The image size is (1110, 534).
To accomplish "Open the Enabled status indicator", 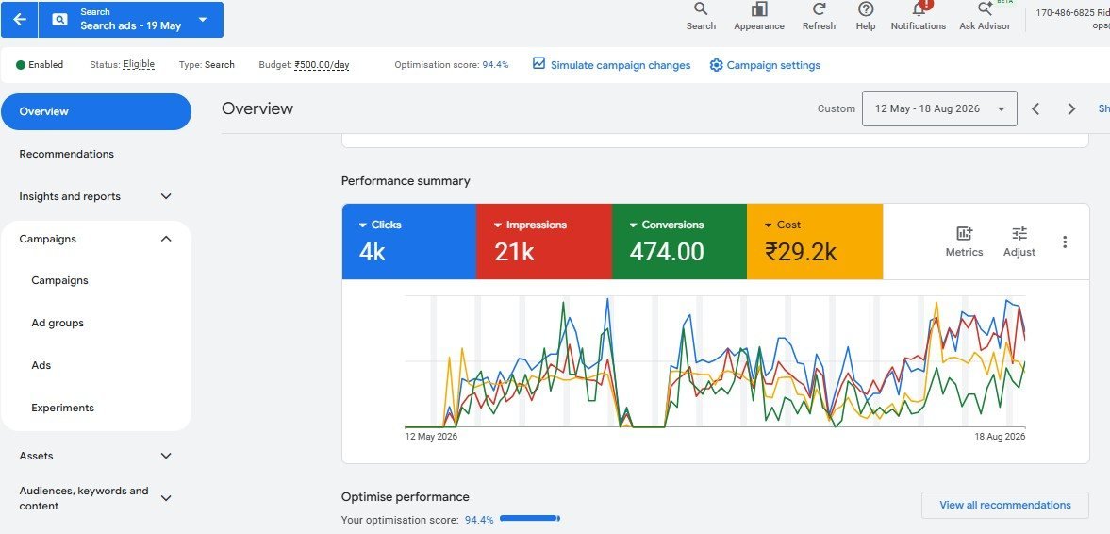I will tap(40, 64).
